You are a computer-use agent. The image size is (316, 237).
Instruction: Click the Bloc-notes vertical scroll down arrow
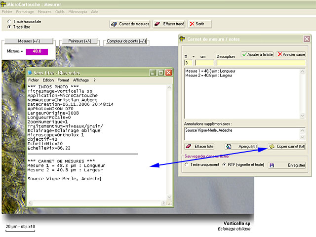169,197
